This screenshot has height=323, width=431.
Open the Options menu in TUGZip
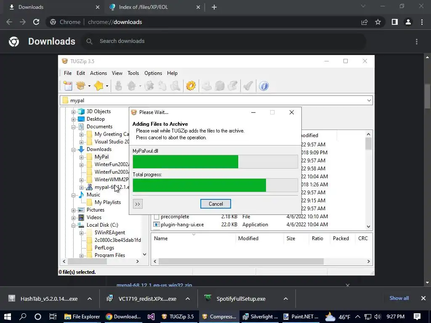(153, 73)
